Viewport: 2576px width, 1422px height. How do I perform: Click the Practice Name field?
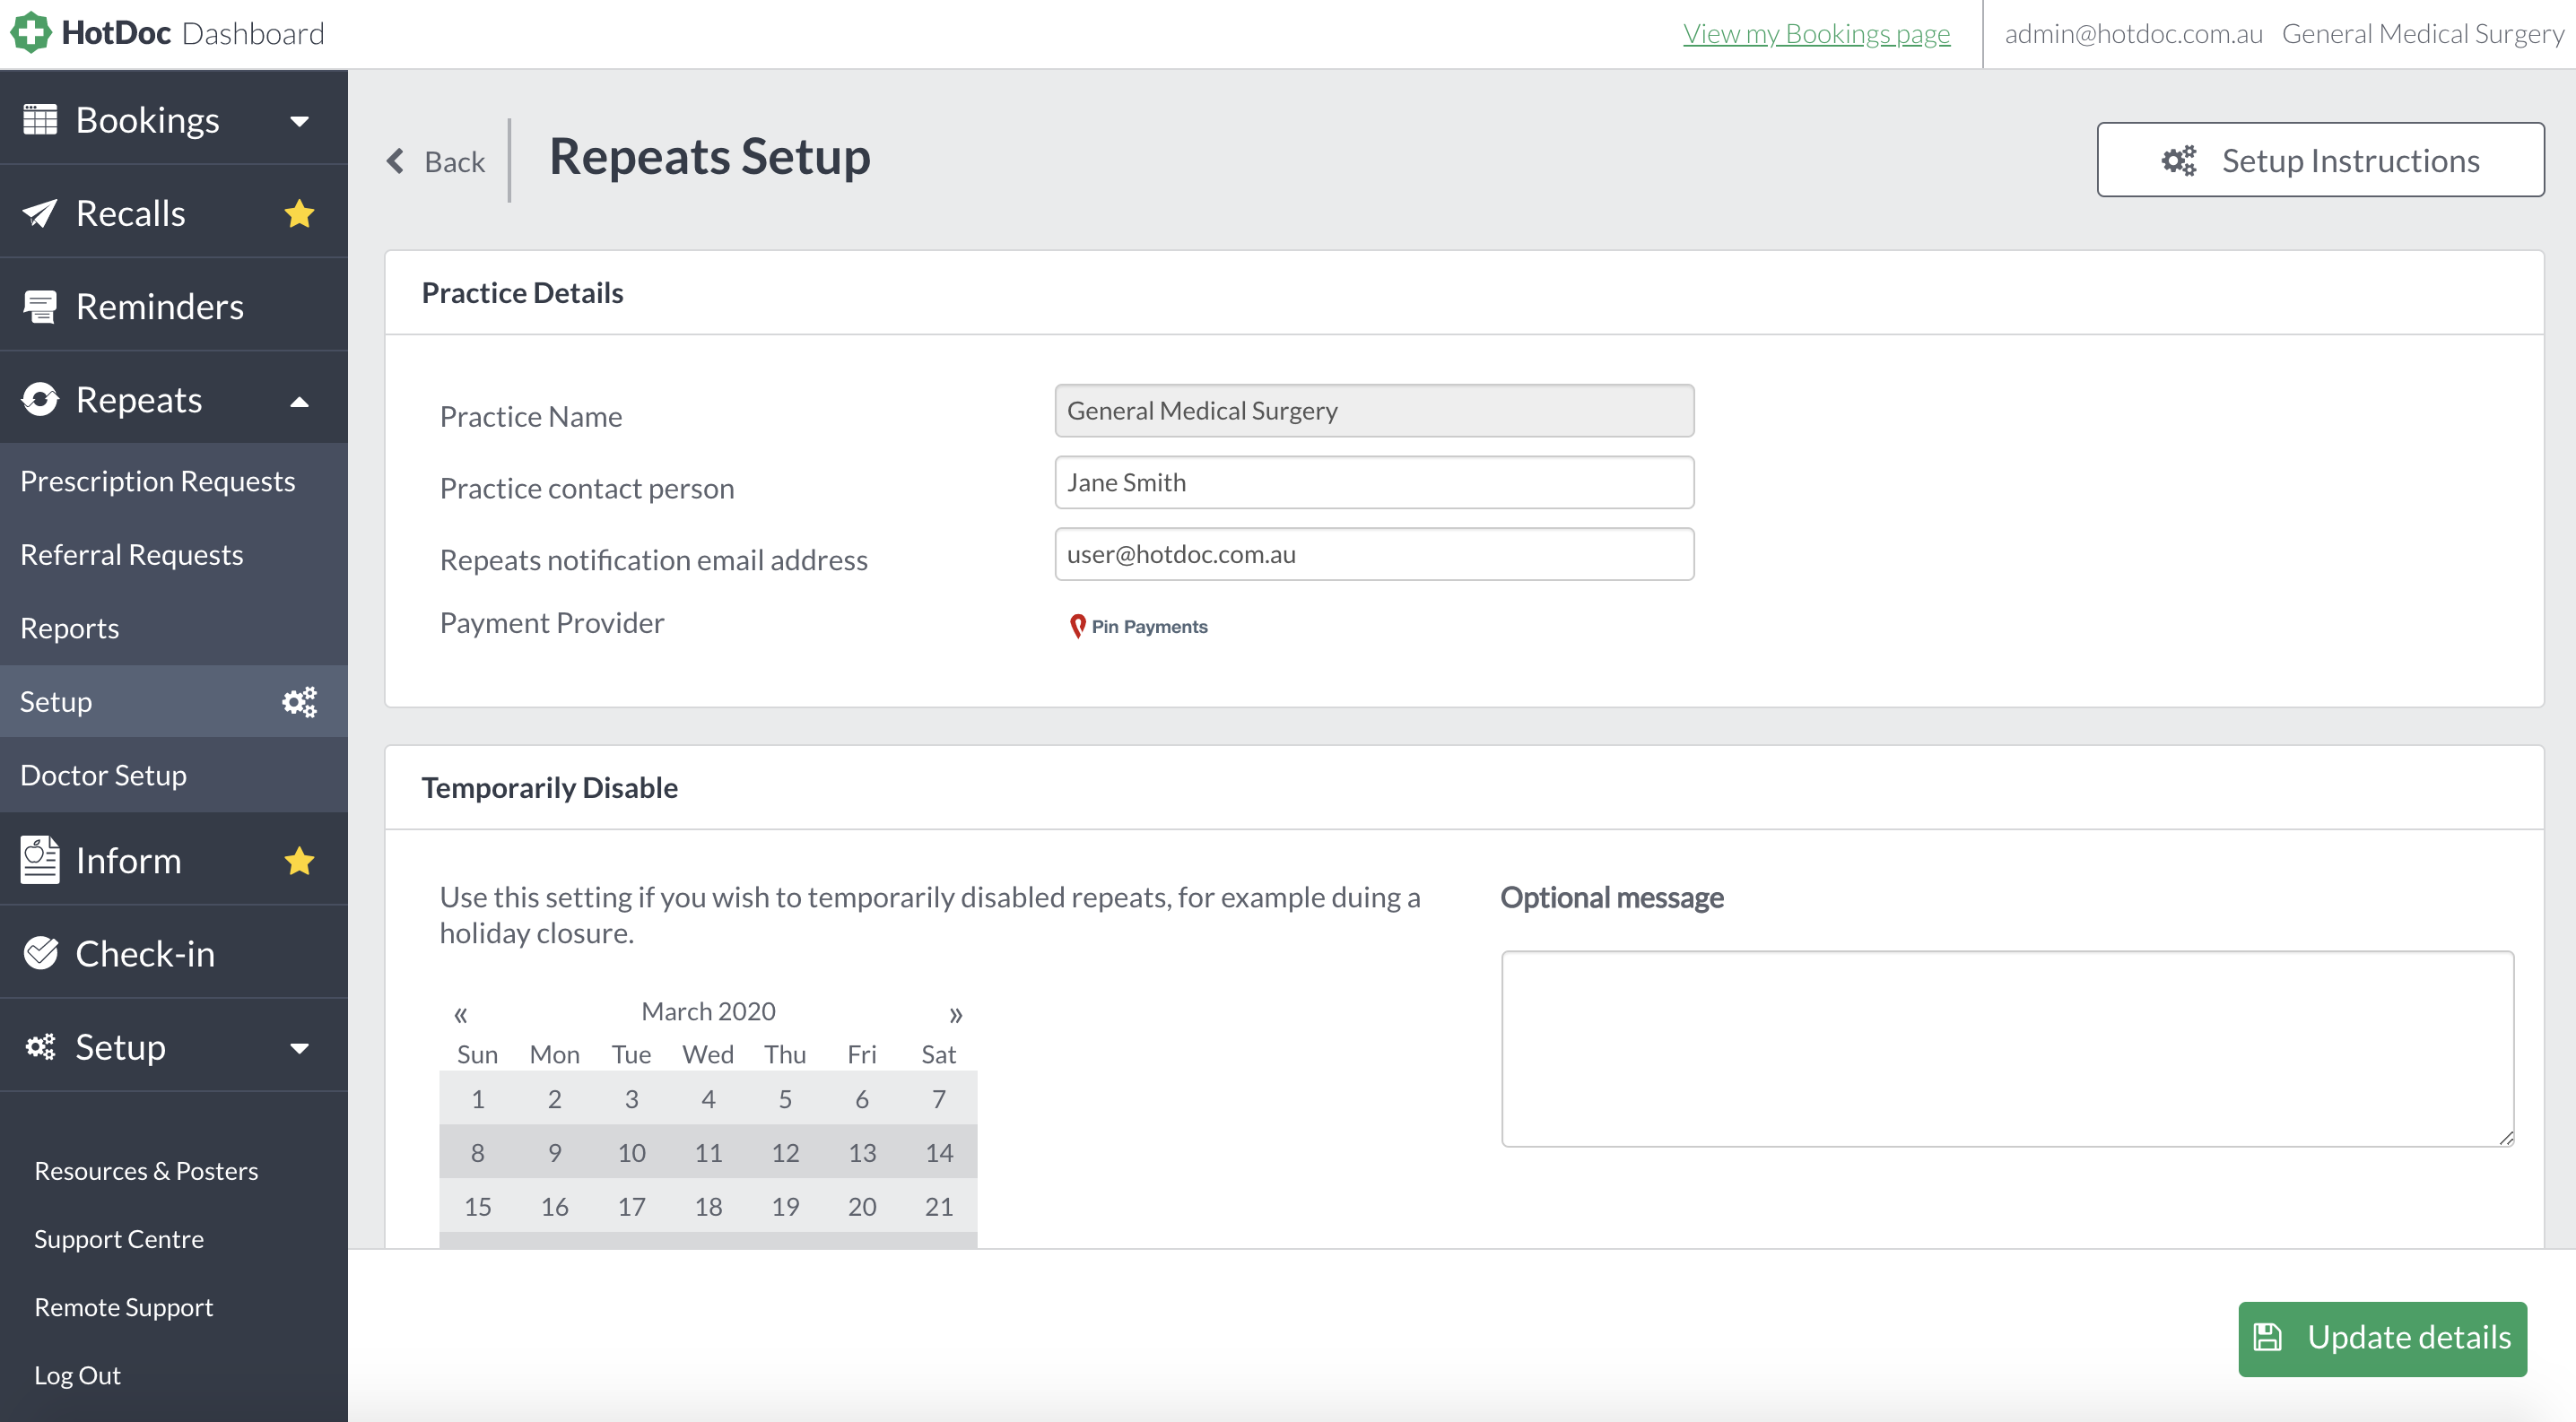[x=1374, y=411]
